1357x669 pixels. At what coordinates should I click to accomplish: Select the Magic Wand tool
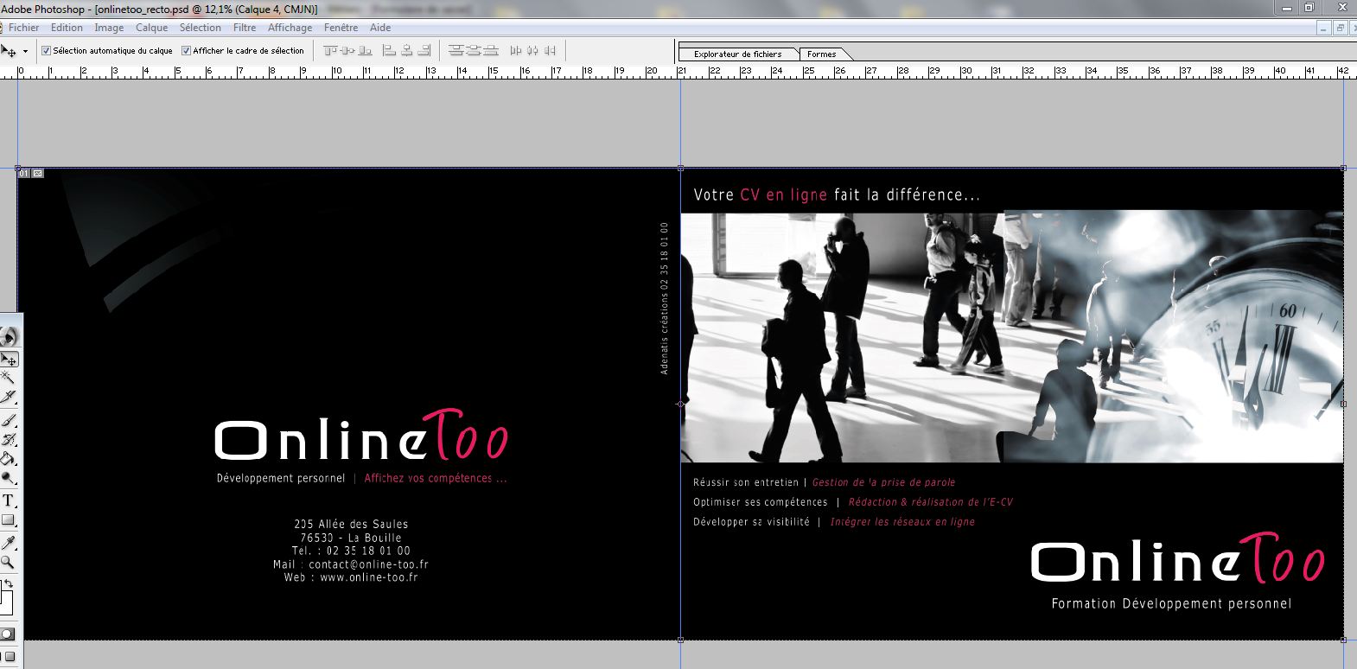coord(8,378)
